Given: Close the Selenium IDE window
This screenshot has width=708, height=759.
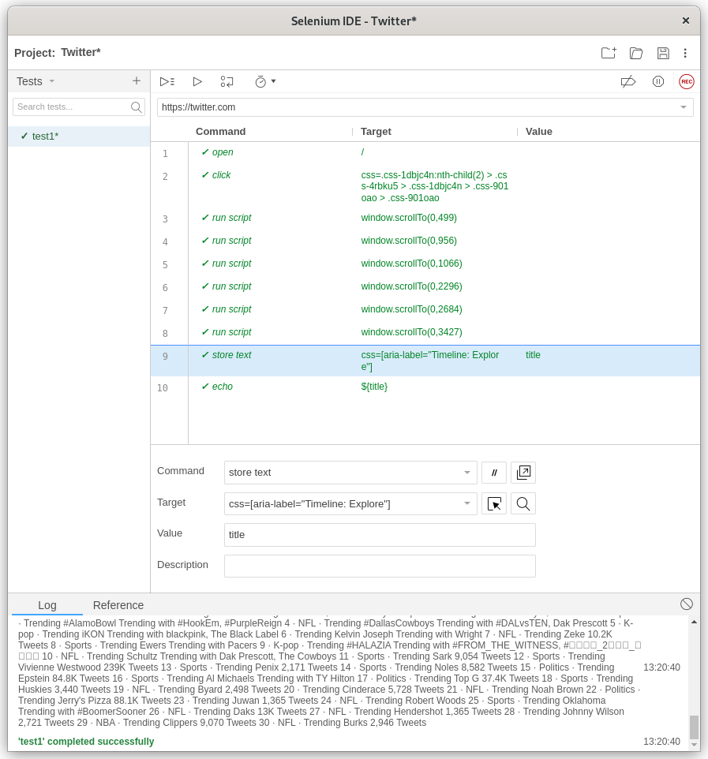Looking at the screenshot, I should [x=686, y=21].
